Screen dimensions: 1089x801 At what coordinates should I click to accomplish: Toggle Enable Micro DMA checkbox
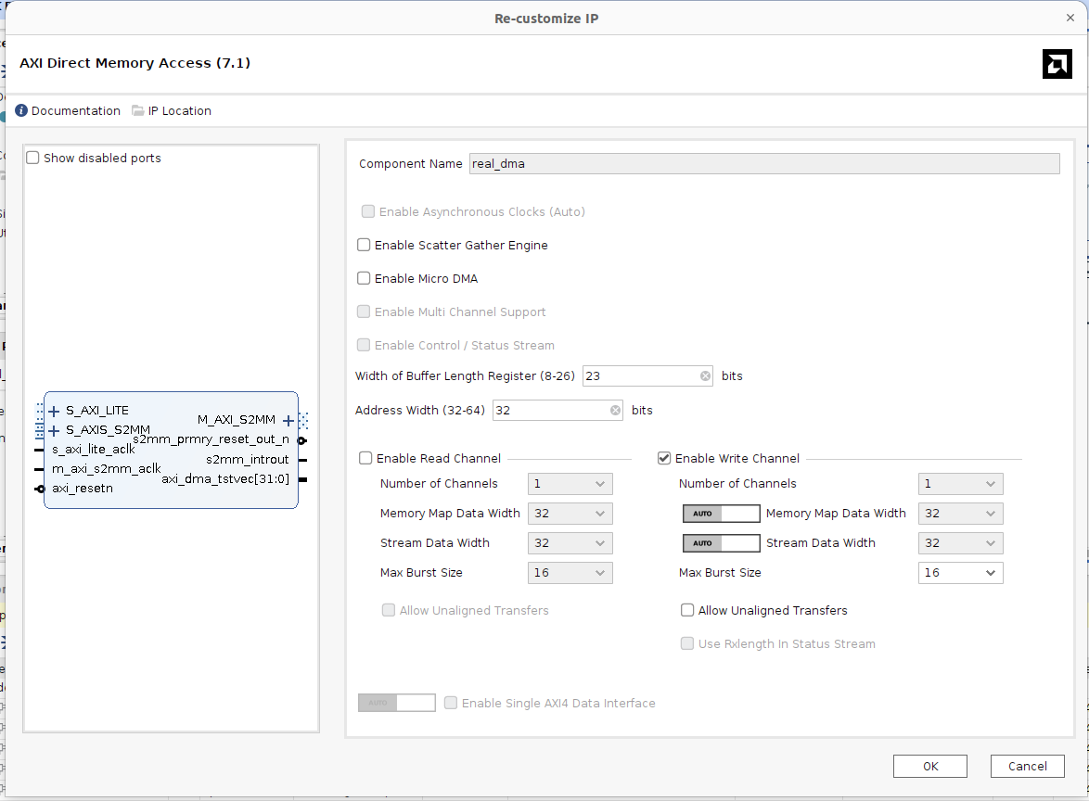(x=365, y=279)
